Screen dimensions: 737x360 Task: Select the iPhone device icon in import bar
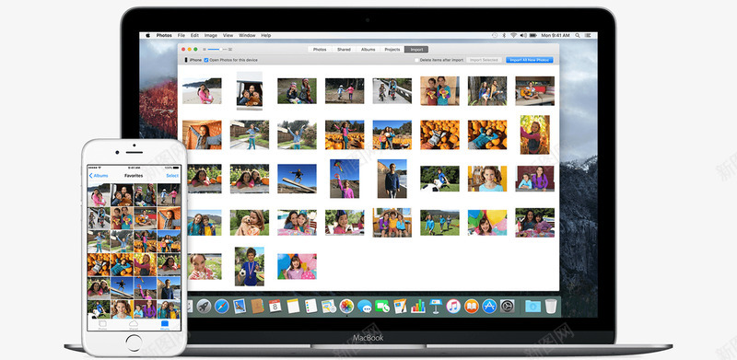coord(186,60)
